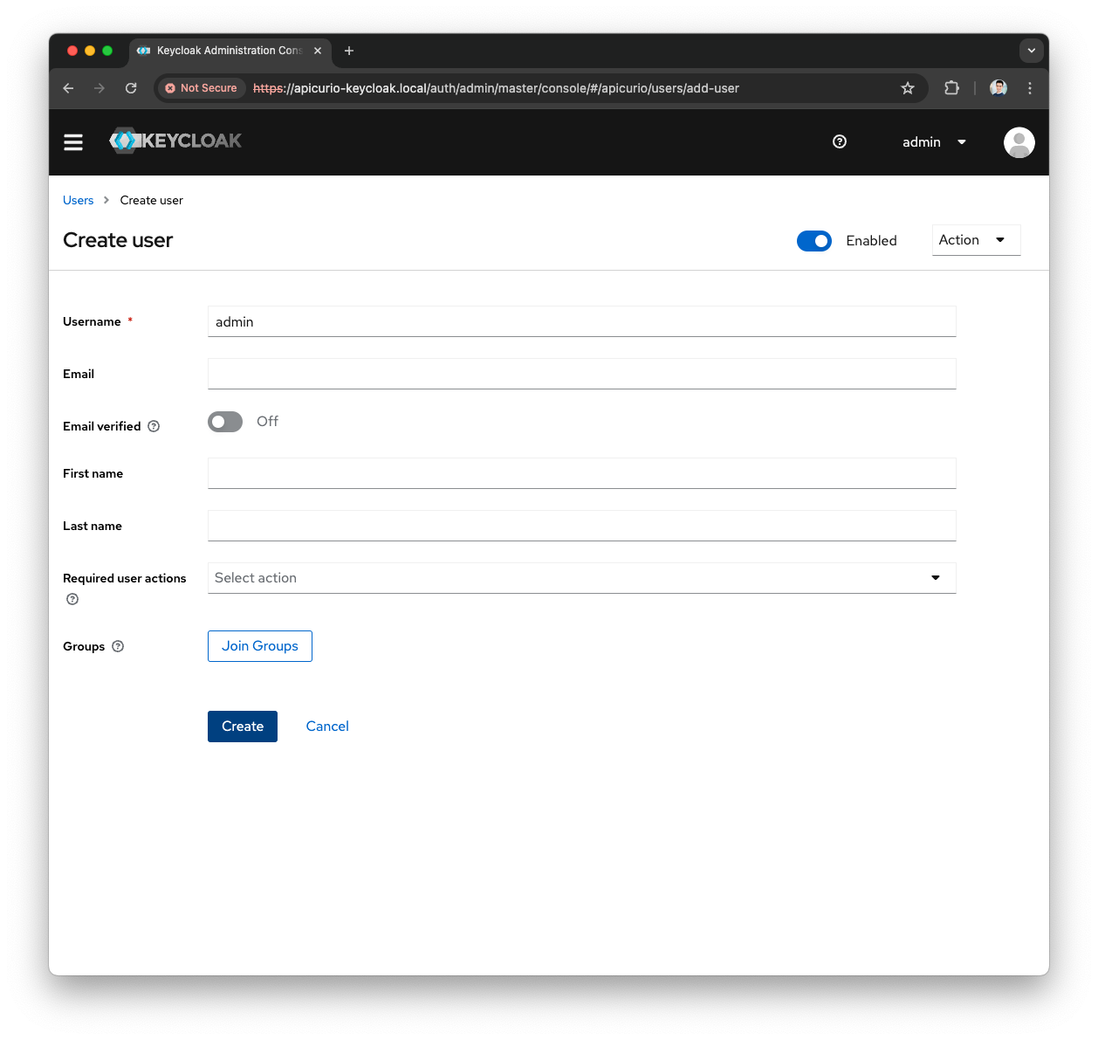Click the Groups help question mark icon

pos(117,646)
